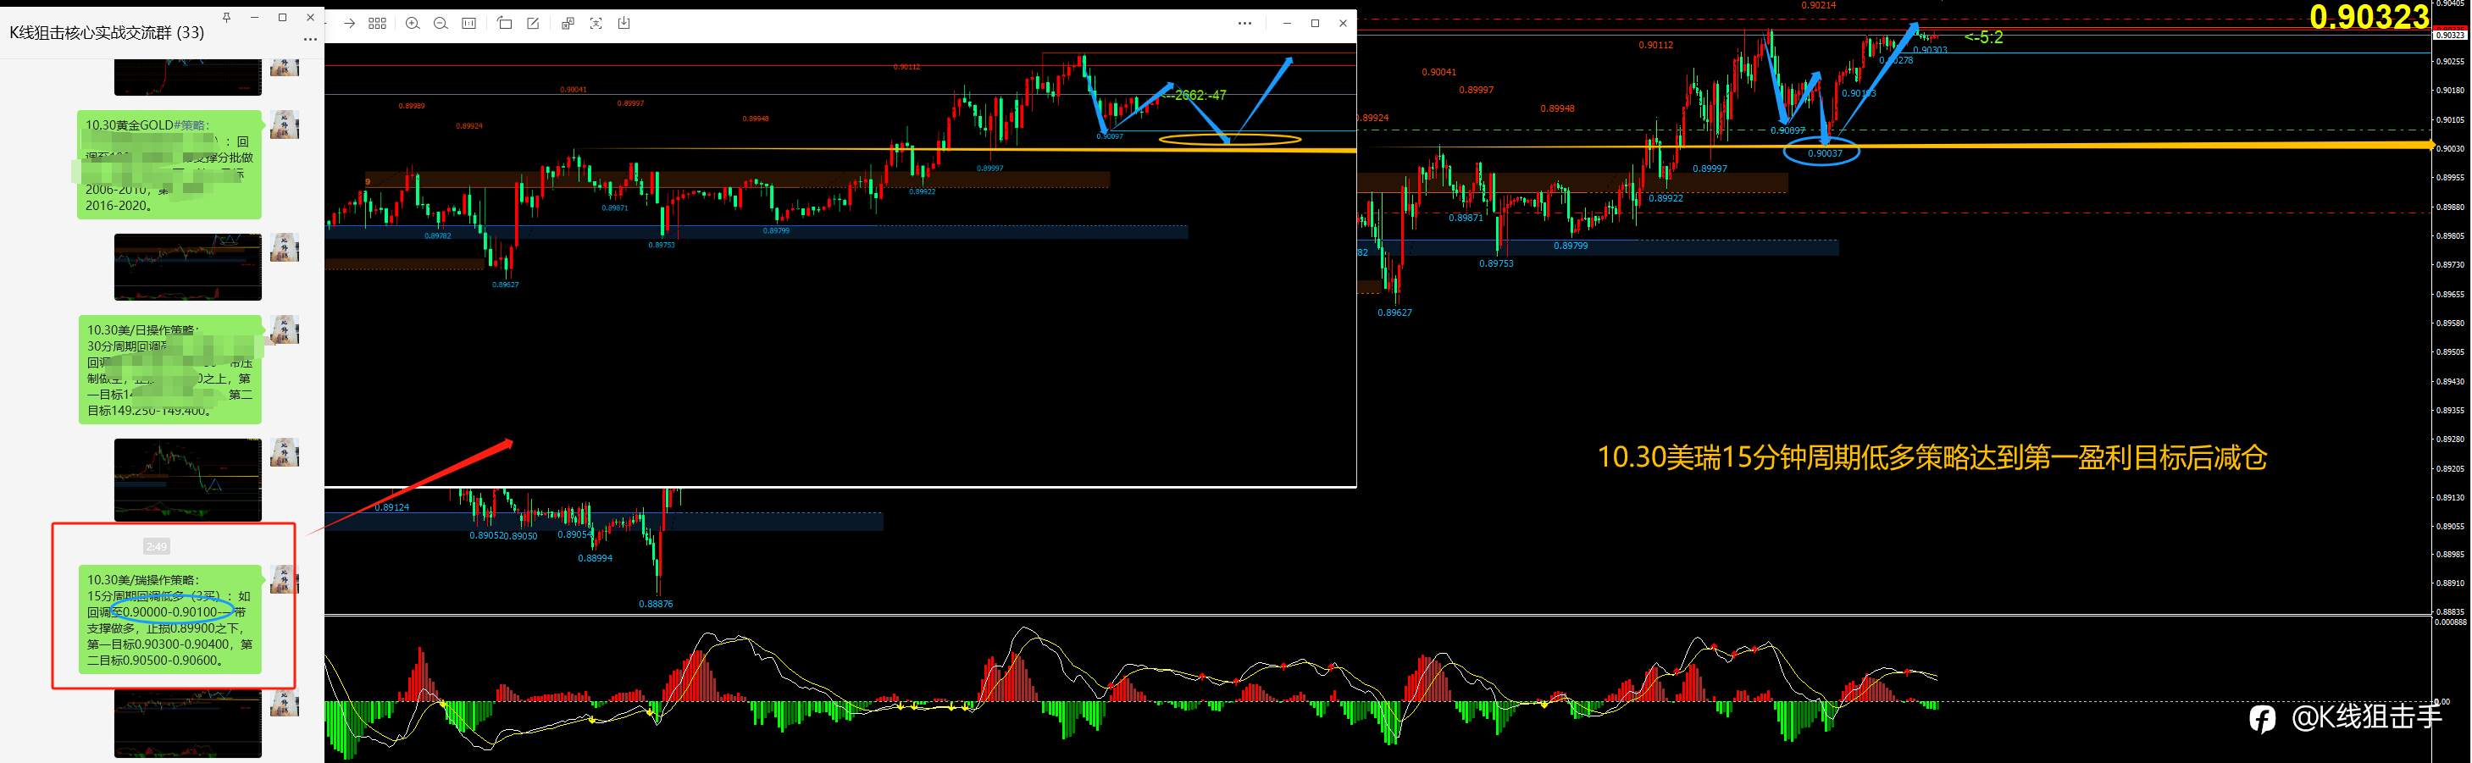Open chart image below 美/日 strategy message
Viewport: 2472px width, 763px height.
(x=188, y=480)
